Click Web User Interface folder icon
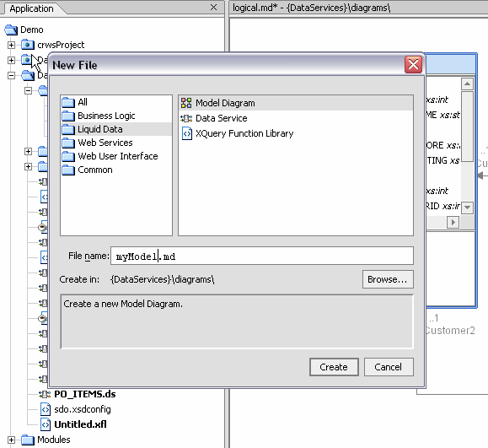 [68, 156]
